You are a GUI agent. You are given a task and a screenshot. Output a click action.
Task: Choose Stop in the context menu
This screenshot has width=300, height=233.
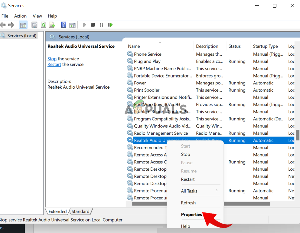click(185, 154)
